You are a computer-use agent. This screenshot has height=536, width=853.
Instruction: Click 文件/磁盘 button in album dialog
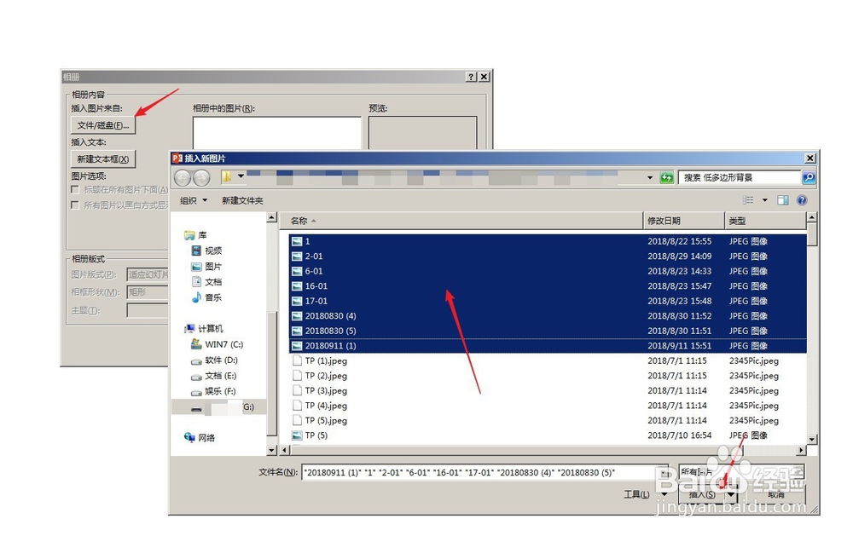click(103, 125)
